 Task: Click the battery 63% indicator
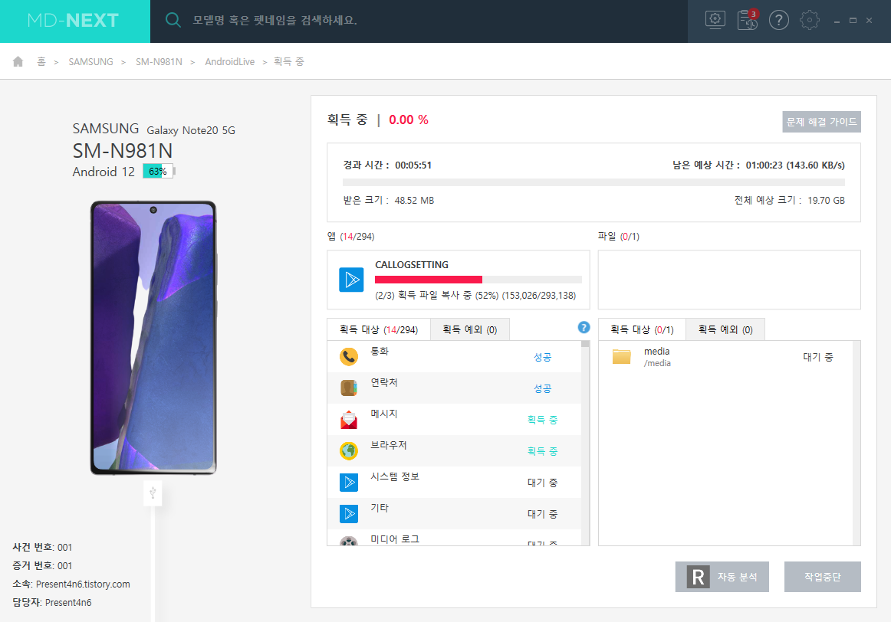tap(159, 172)
